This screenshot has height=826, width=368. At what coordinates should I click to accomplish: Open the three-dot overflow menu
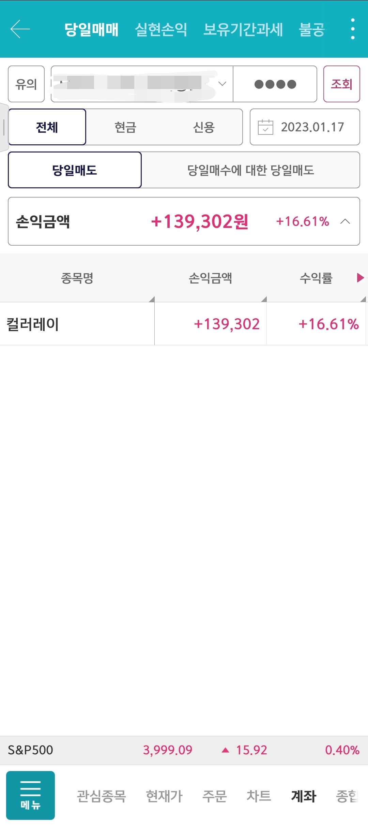click(x=353, y=29)
